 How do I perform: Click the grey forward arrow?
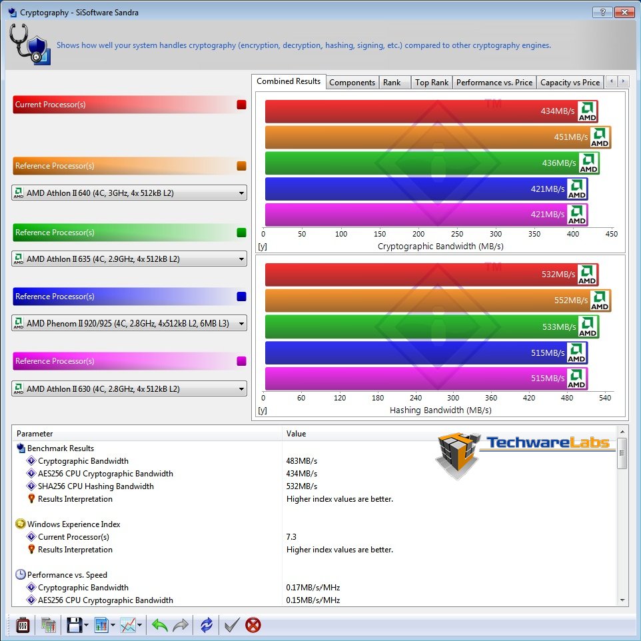(181, 624)
